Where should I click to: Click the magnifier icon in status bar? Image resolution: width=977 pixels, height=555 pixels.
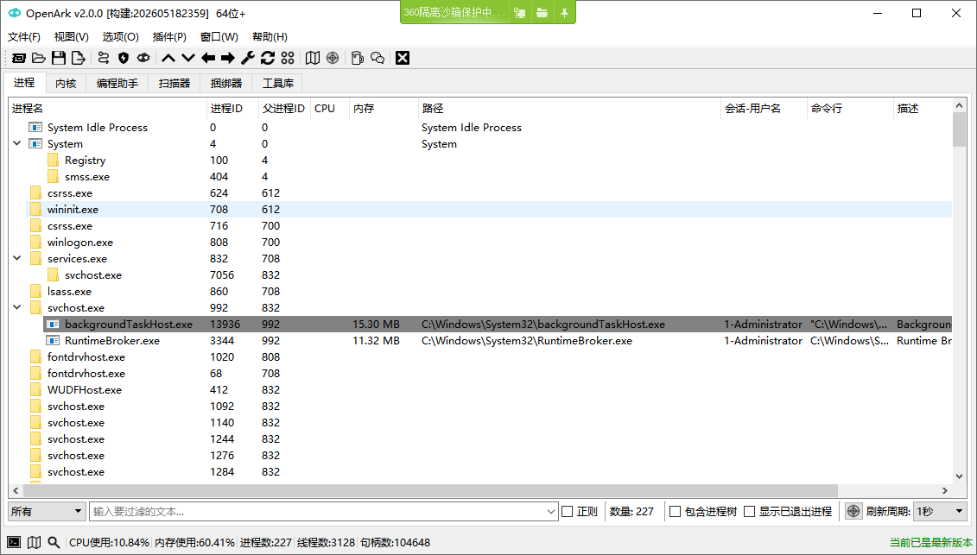[x=54, y=543]
